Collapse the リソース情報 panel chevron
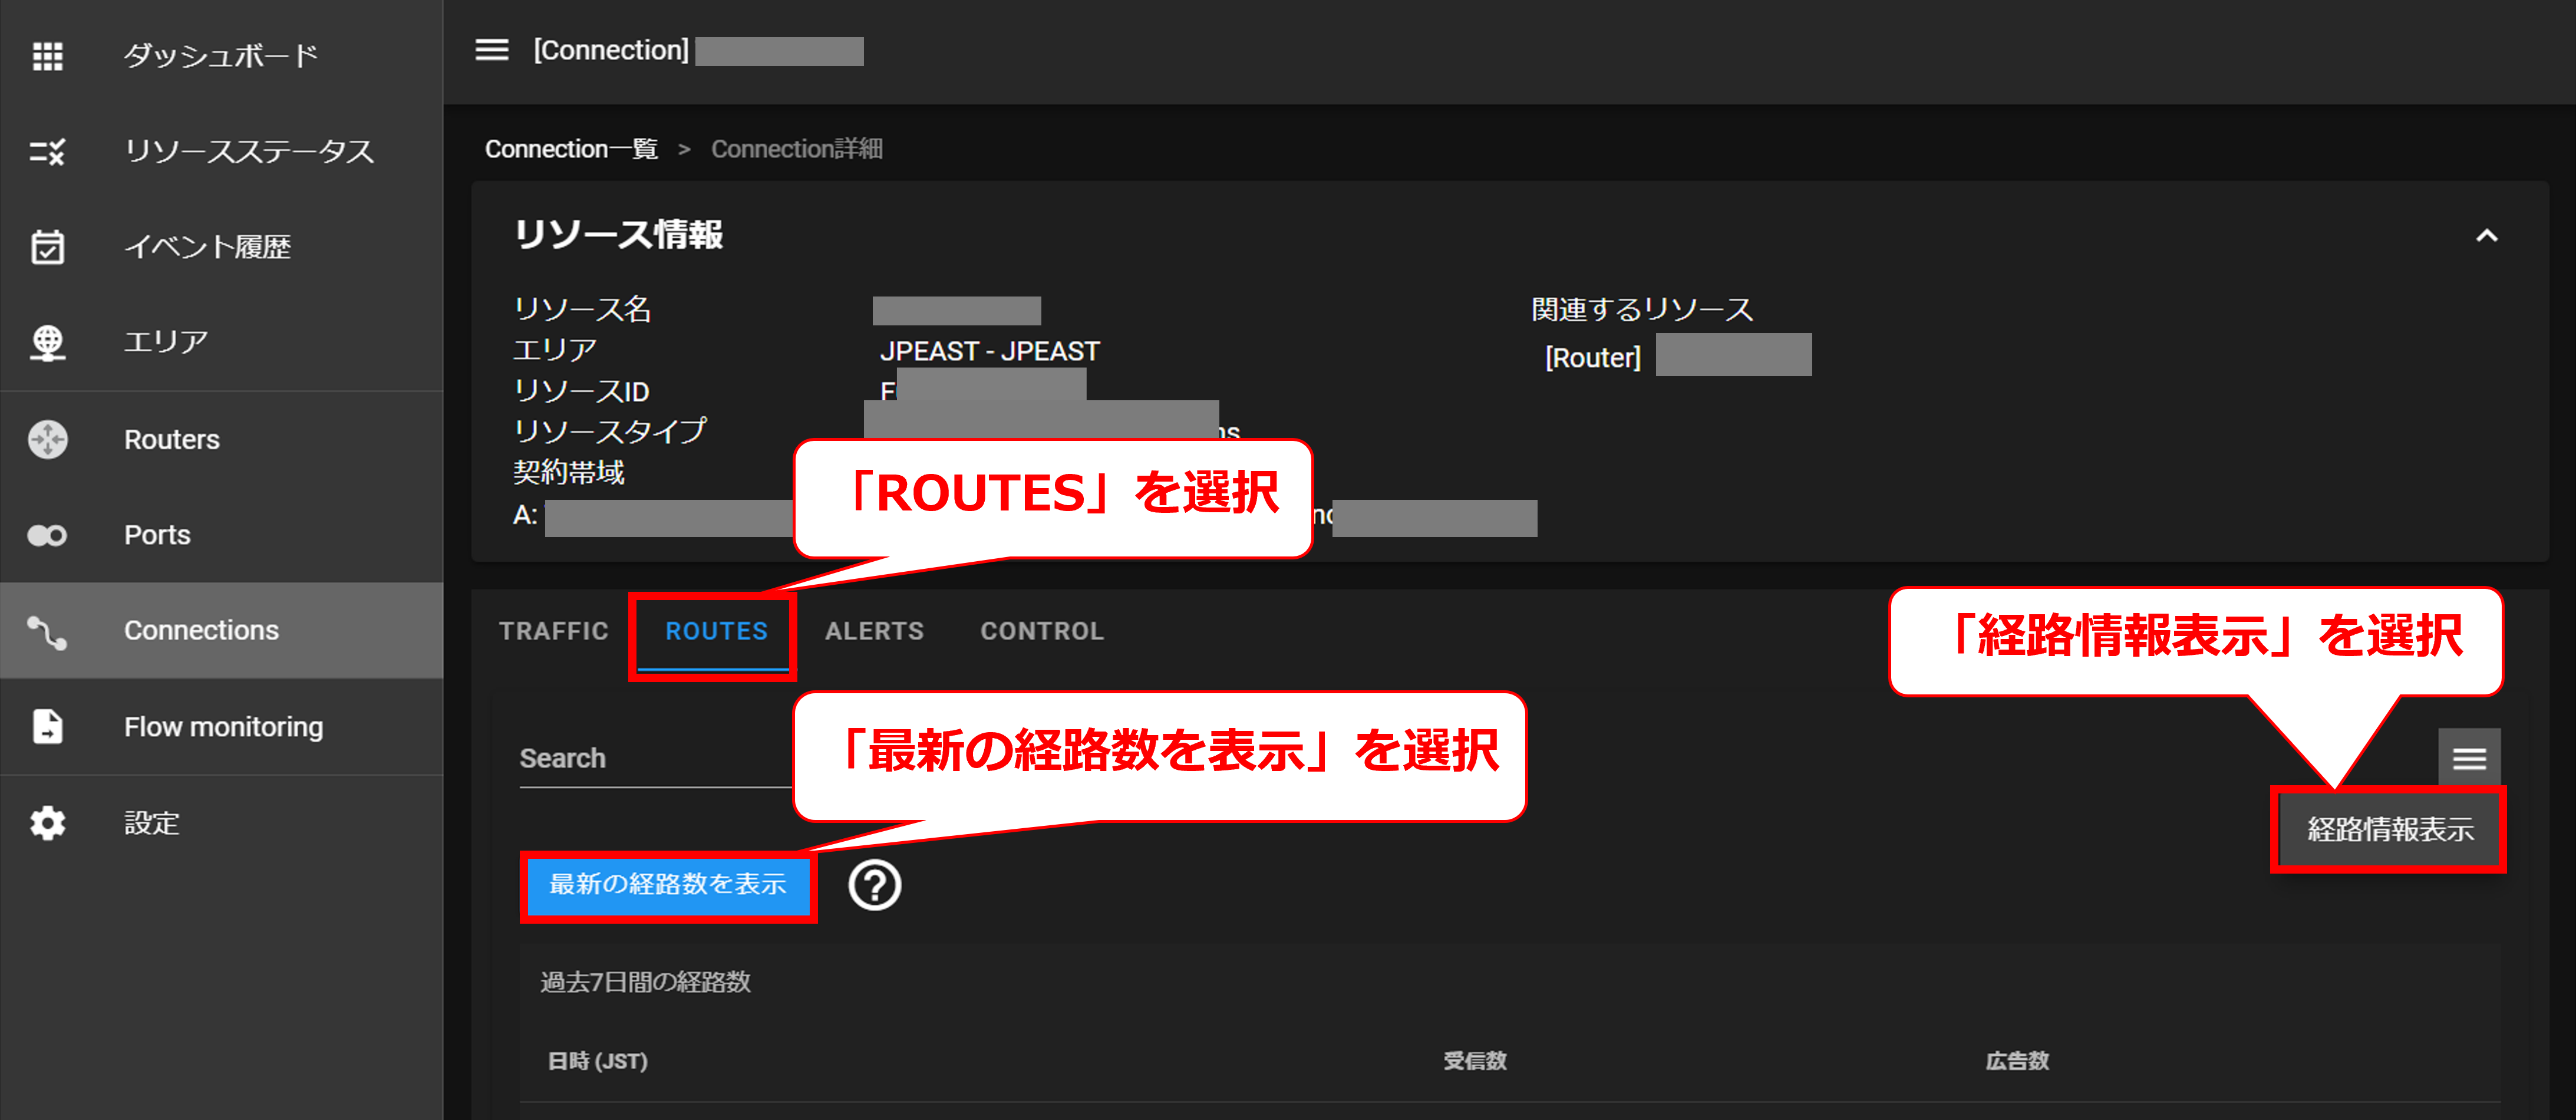Viewport: 2576px width, 1120px height. 2486,236
